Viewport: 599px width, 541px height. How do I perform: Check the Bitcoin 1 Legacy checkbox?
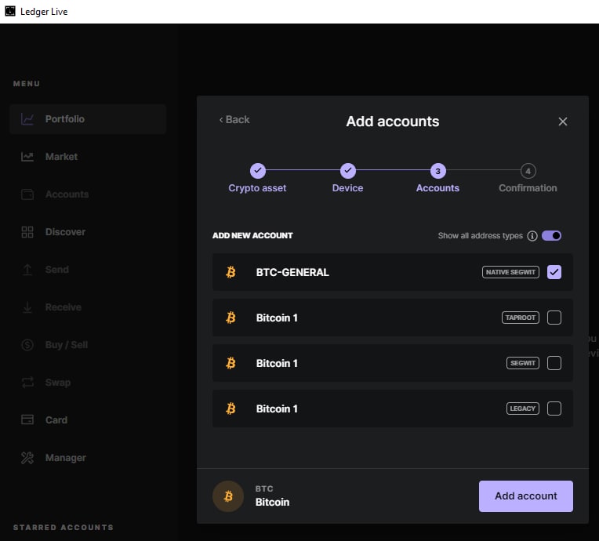[x=554, y=408]
